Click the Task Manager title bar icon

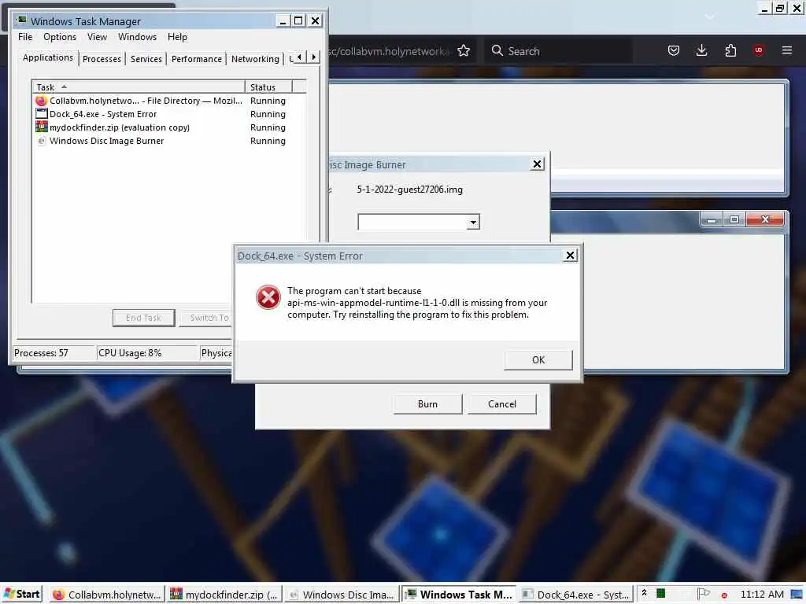click(x=21, y=20)
